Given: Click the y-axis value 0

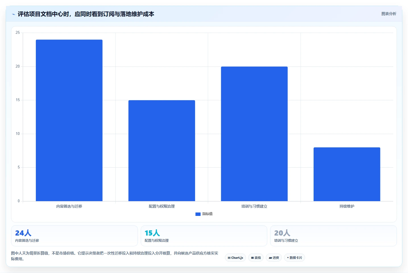Looking at the screenshot, I should (19, 201).
